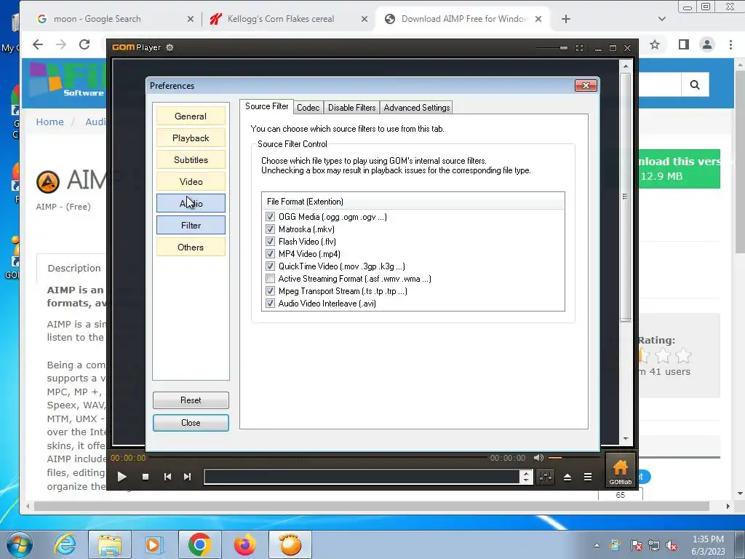Toggle Chrome side panel icon
The width and height of the screenshot is (745, 559).
(x=684, y=44)
